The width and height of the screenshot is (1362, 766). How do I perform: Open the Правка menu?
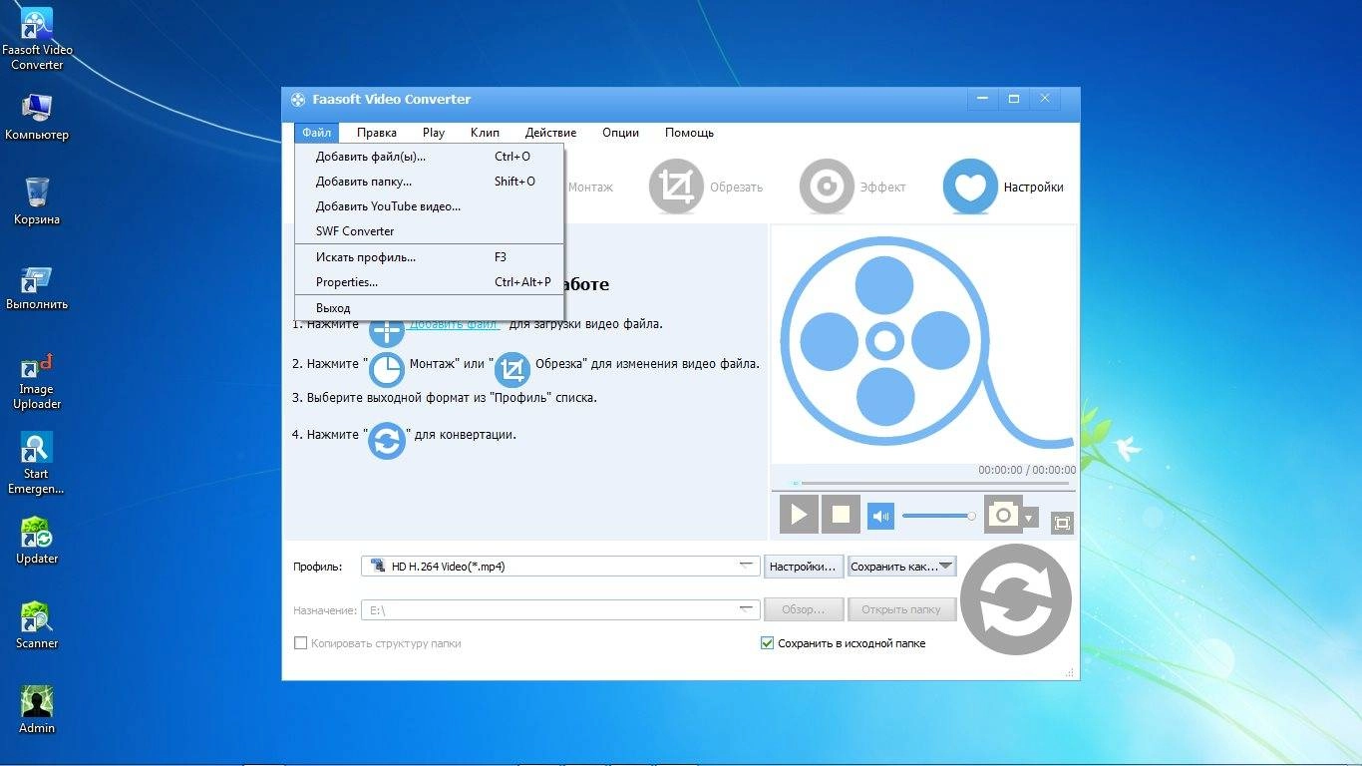click(x=377, y=133)
